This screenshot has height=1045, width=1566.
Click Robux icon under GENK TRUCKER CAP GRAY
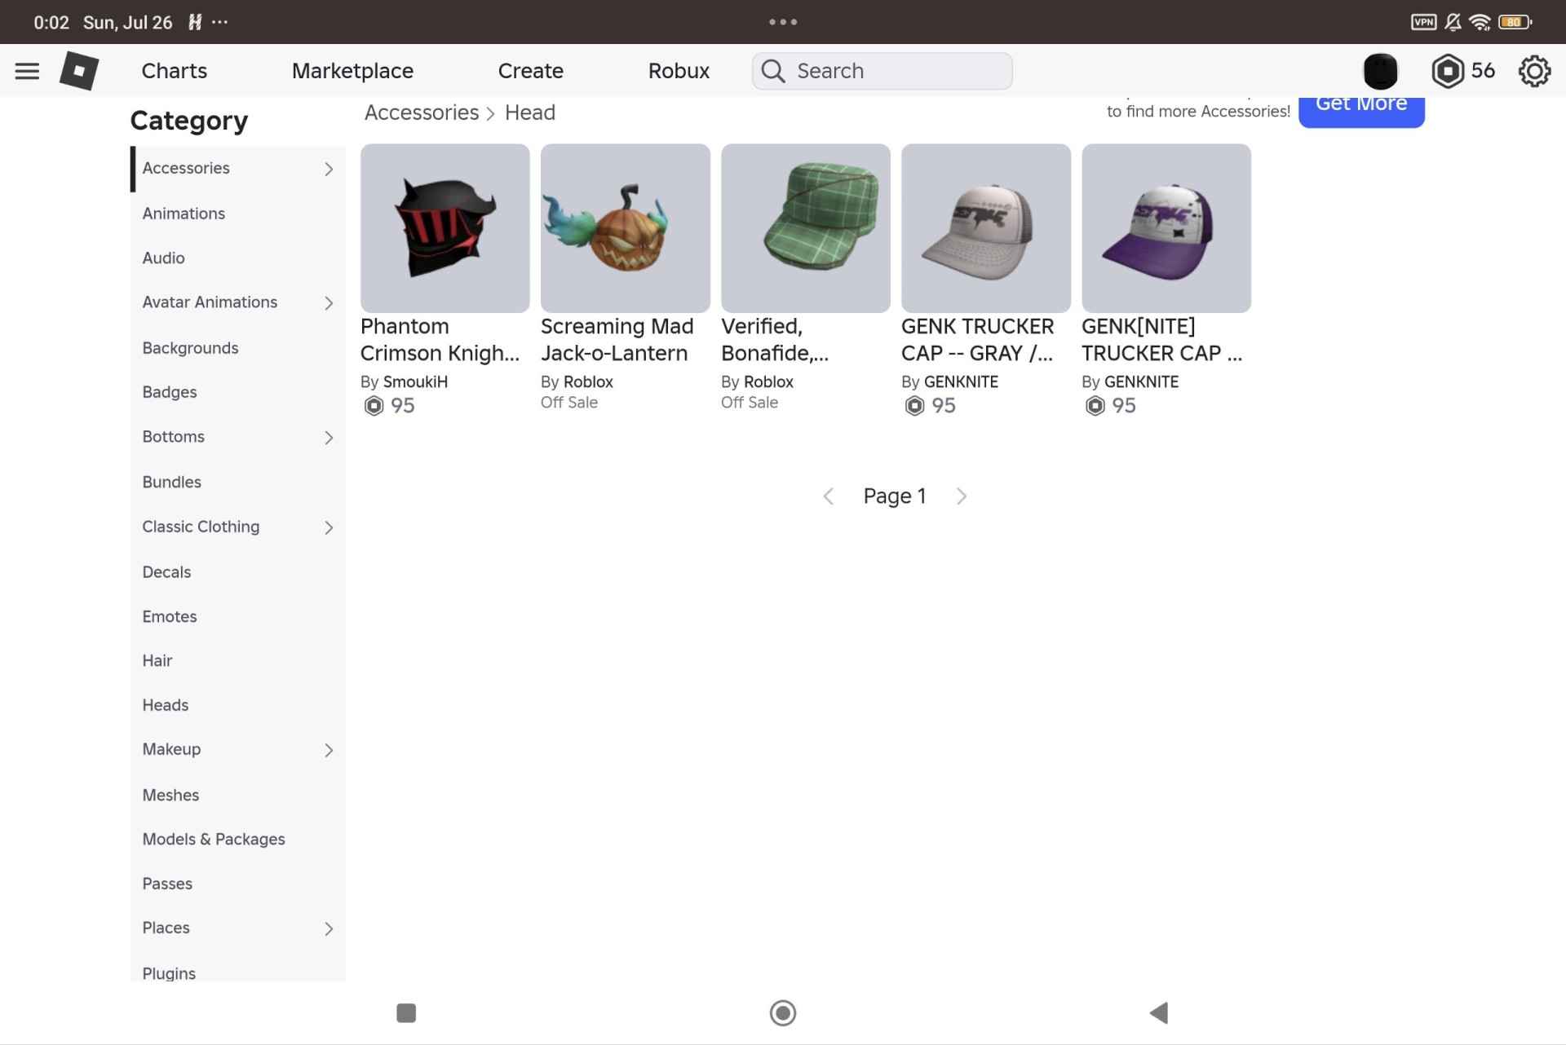[x=914, y=406]
